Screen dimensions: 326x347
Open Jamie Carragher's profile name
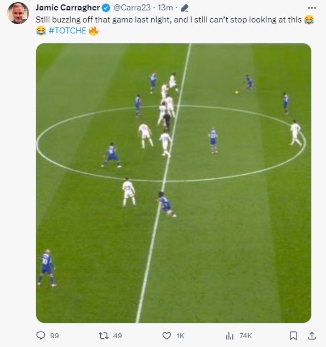click(68, 8)
